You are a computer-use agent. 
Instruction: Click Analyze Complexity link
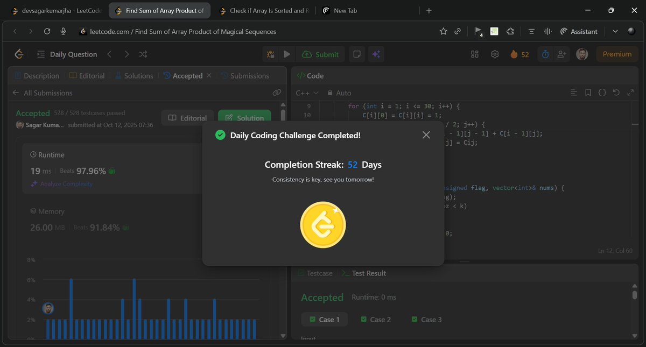click(61, 184)
